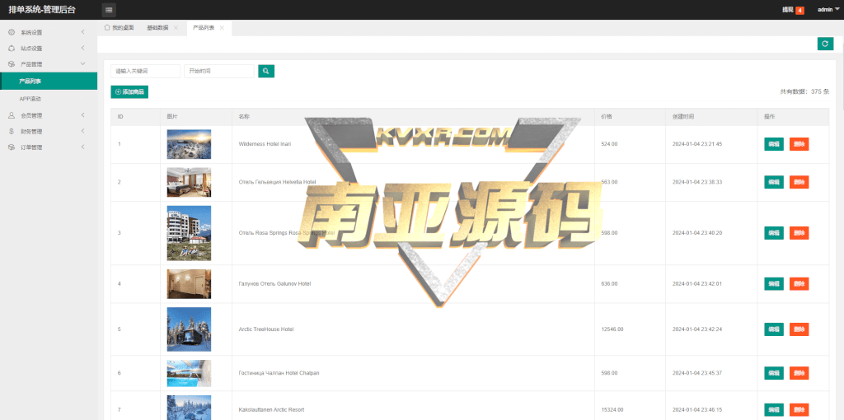844x420 pixels.
Task: Open Arctic TreeHouse Hotel thumbnail image
Action: (x=189, y=329)
